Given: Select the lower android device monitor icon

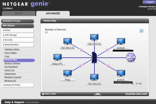Looking at the screenshot, I should pos(121,73).
